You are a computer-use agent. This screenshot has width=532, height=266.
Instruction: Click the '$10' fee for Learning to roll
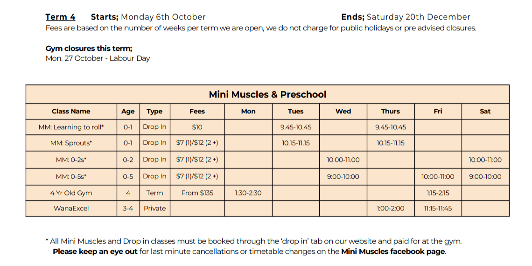tap(197, 127)
